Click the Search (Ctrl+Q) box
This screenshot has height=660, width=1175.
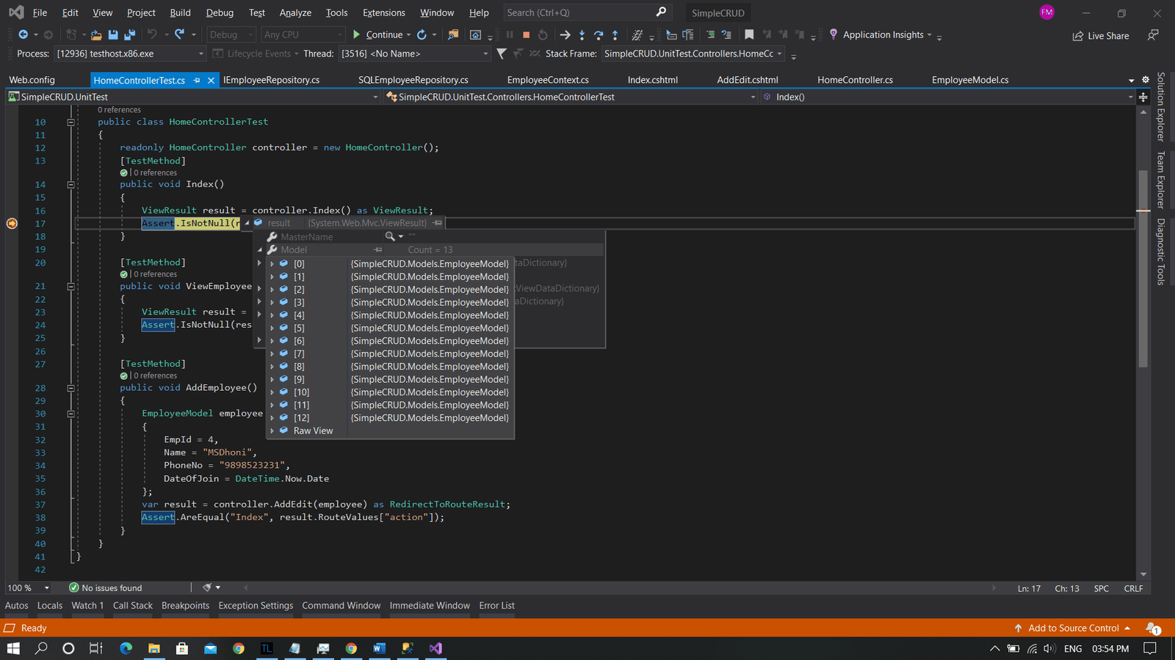coord(580,12)
